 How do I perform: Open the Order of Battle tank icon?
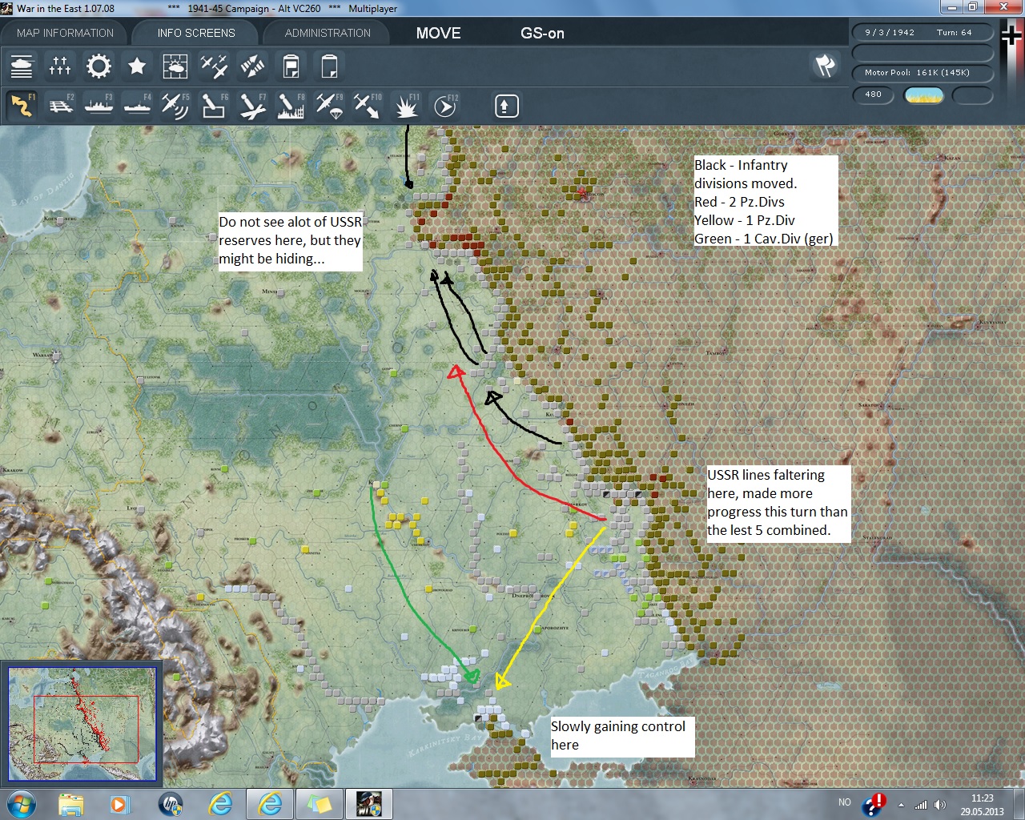[22, 66]
